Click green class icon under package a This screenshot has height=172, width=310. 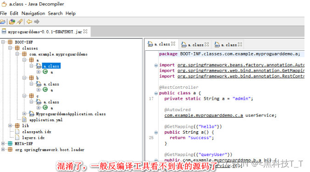[x=45, y=72]
